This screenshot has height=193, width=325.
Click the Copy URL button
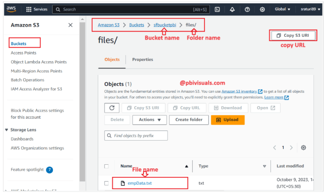point(187,108)
